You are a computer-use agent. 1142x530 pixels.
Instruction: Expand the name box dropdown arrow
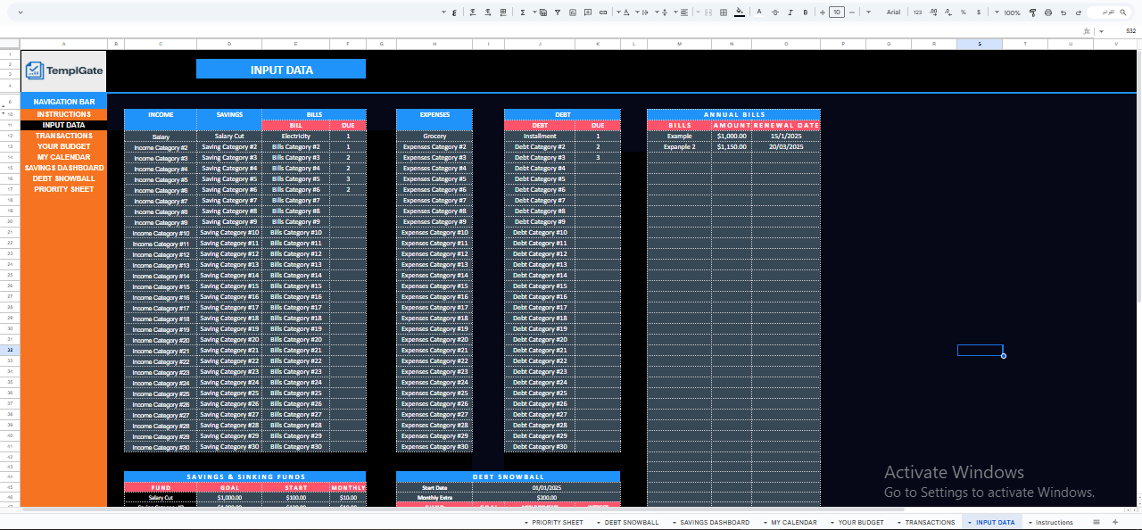pyautogui.click(x=1102, y=30)
